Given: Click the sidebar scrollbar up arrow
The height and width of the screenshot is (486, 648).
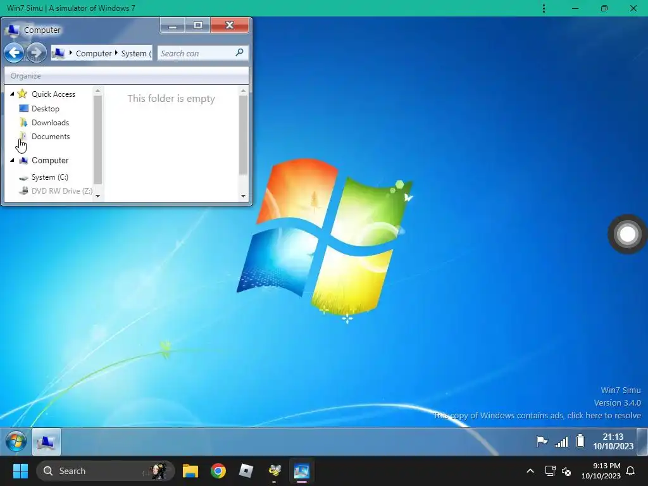Looking at the screenshot, I should pos(97,90).
